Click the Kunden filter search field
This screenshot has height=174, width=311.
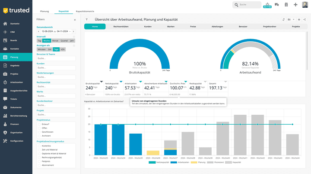coord(56,67)
